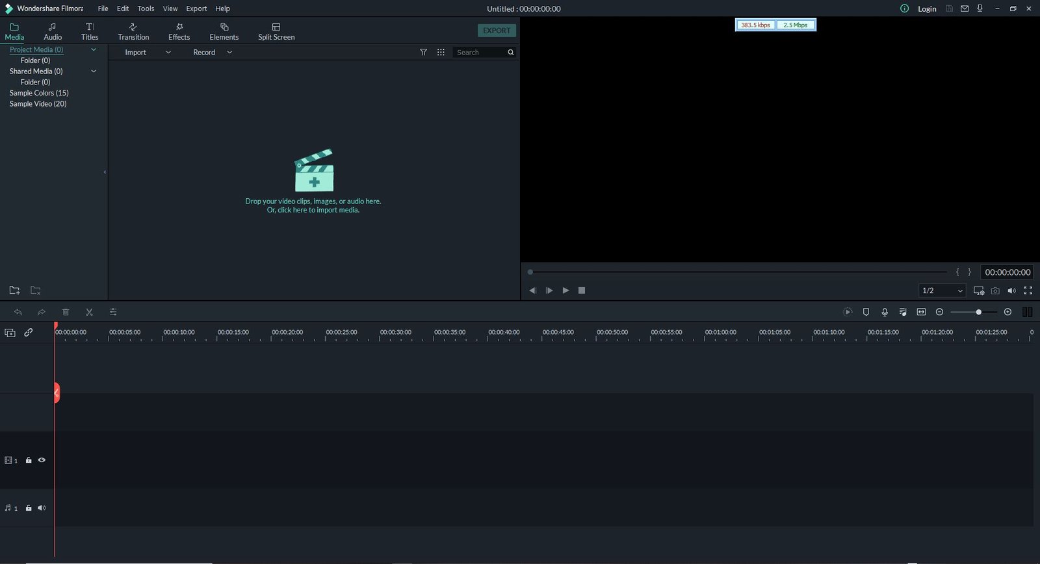The height and width of the screenshot is (564, 1040).
Task: Click the Render Preview icon
Action: tap(848, 312)
